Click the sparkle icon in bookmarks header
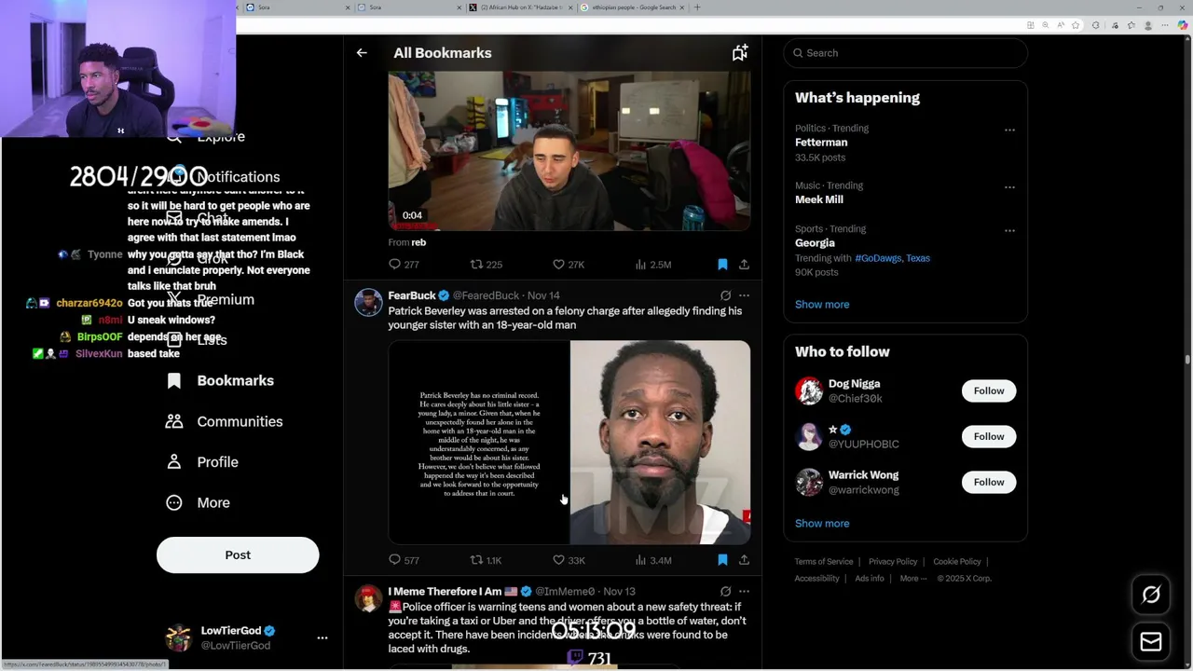 coord(739,53)
